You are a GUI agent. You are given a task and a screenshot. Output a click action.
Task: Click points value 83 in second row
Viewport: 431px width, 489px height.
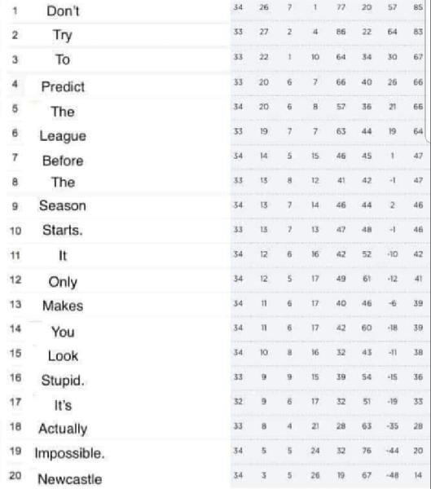[x=418, y=32]
